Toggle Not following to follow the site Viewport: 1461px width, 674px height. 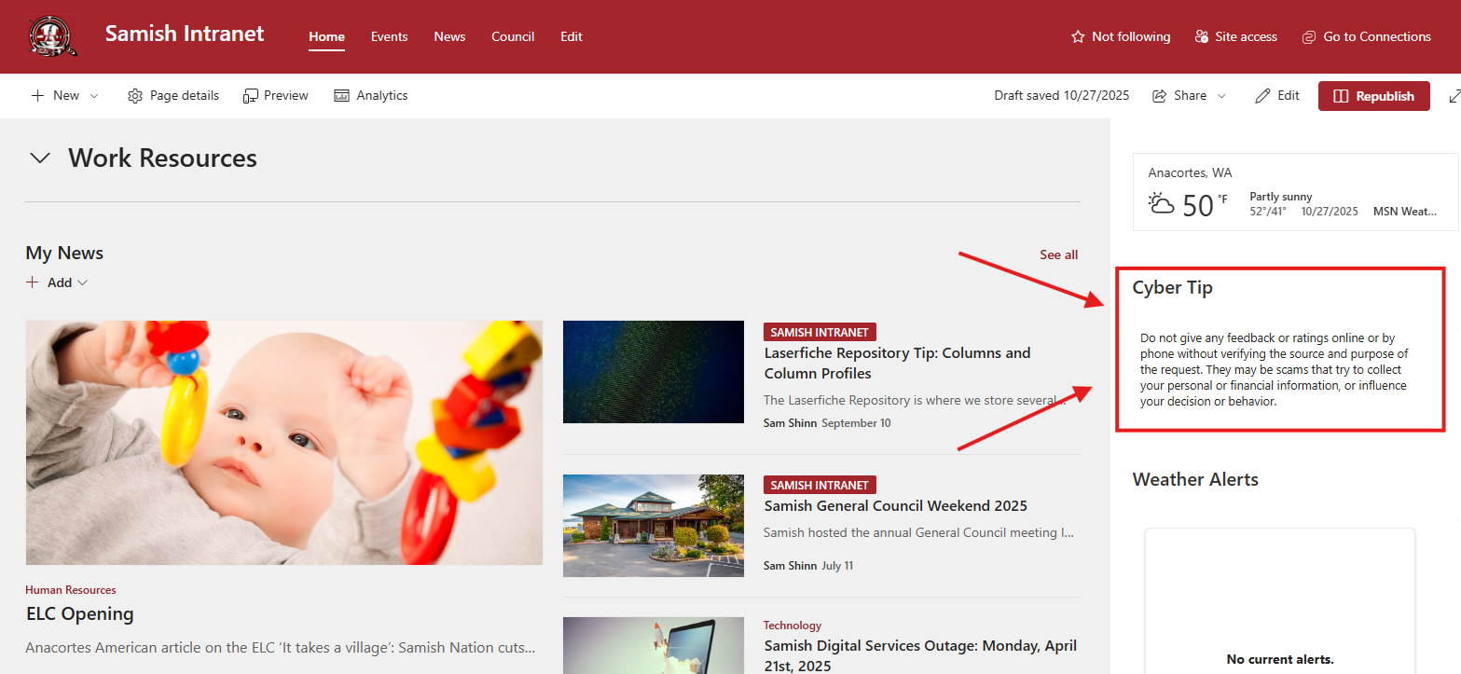(1120, 36)
